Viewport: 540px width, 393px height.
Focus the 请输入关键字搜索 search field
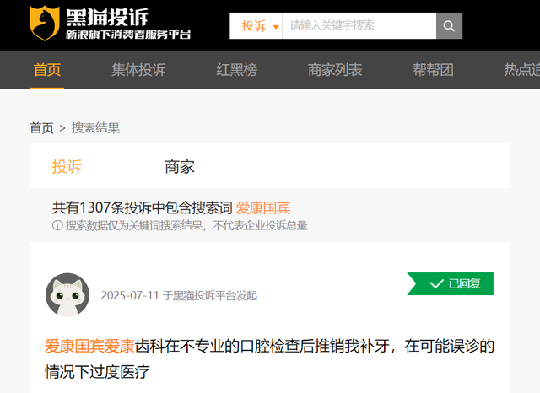click(359, 26)
